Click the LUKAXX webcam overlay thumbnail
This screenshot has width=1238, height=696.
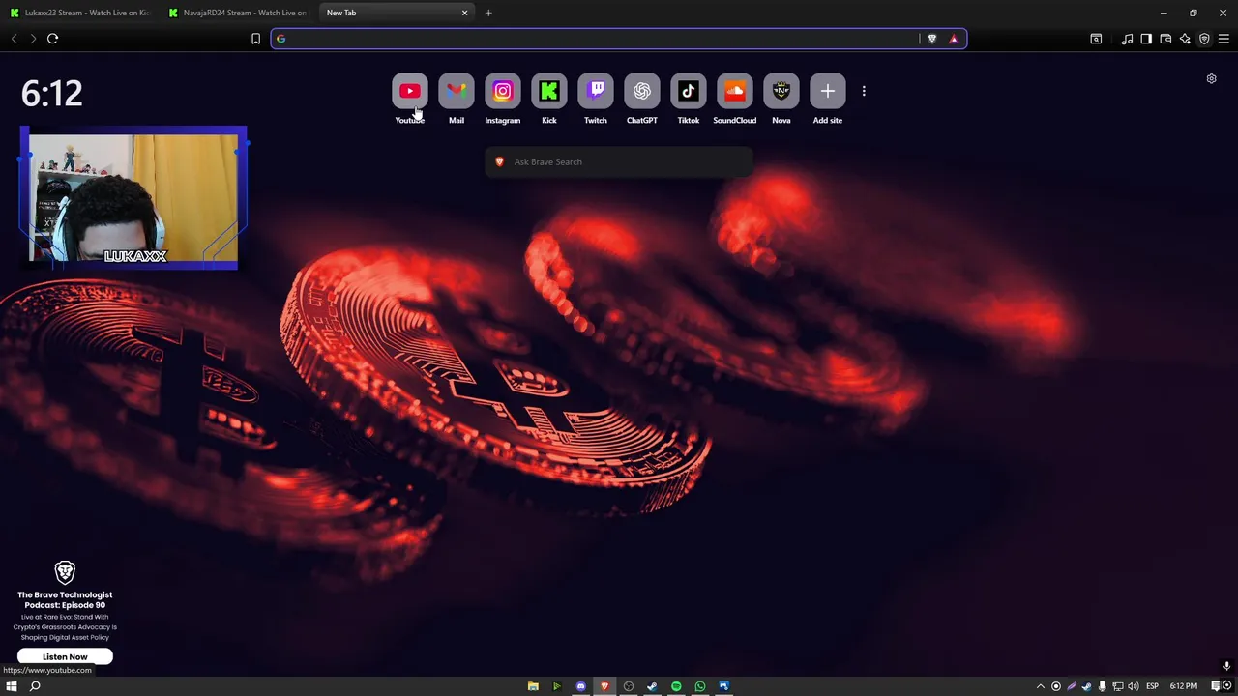133,198
